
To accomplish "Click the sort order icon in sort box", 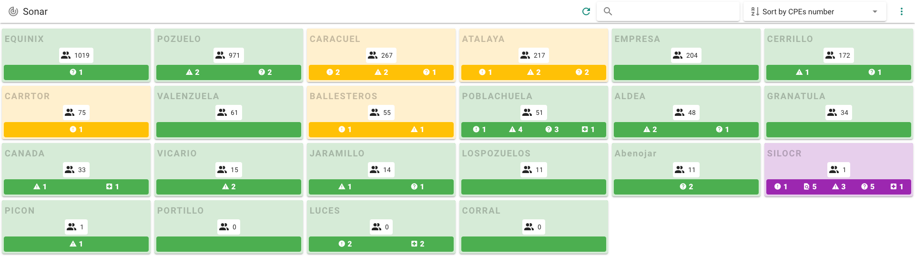I will [x=755, y=11].
